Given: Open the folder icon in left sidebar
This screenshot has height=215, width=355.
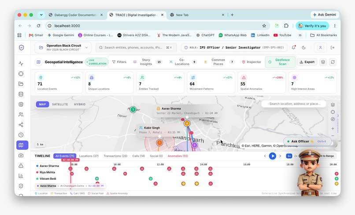Looking at the screenshot, I should 21,84.
